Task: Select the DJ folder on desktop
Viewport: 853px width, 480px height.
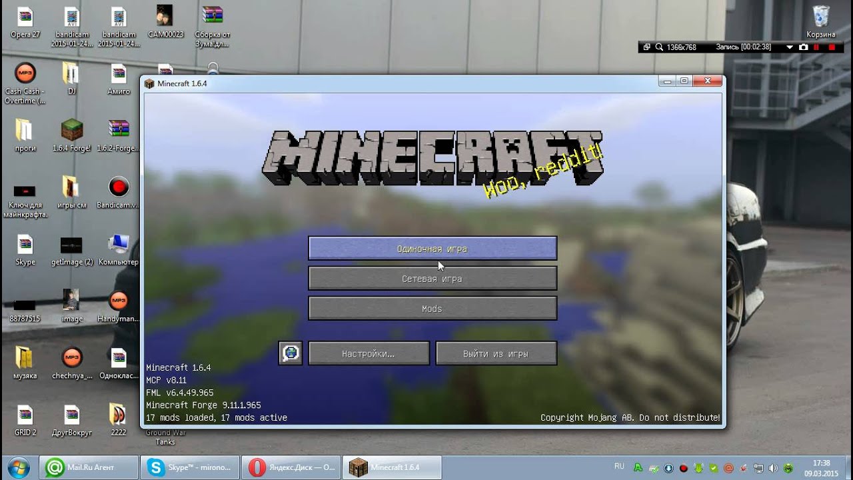Action: click(x=71, y=79)
